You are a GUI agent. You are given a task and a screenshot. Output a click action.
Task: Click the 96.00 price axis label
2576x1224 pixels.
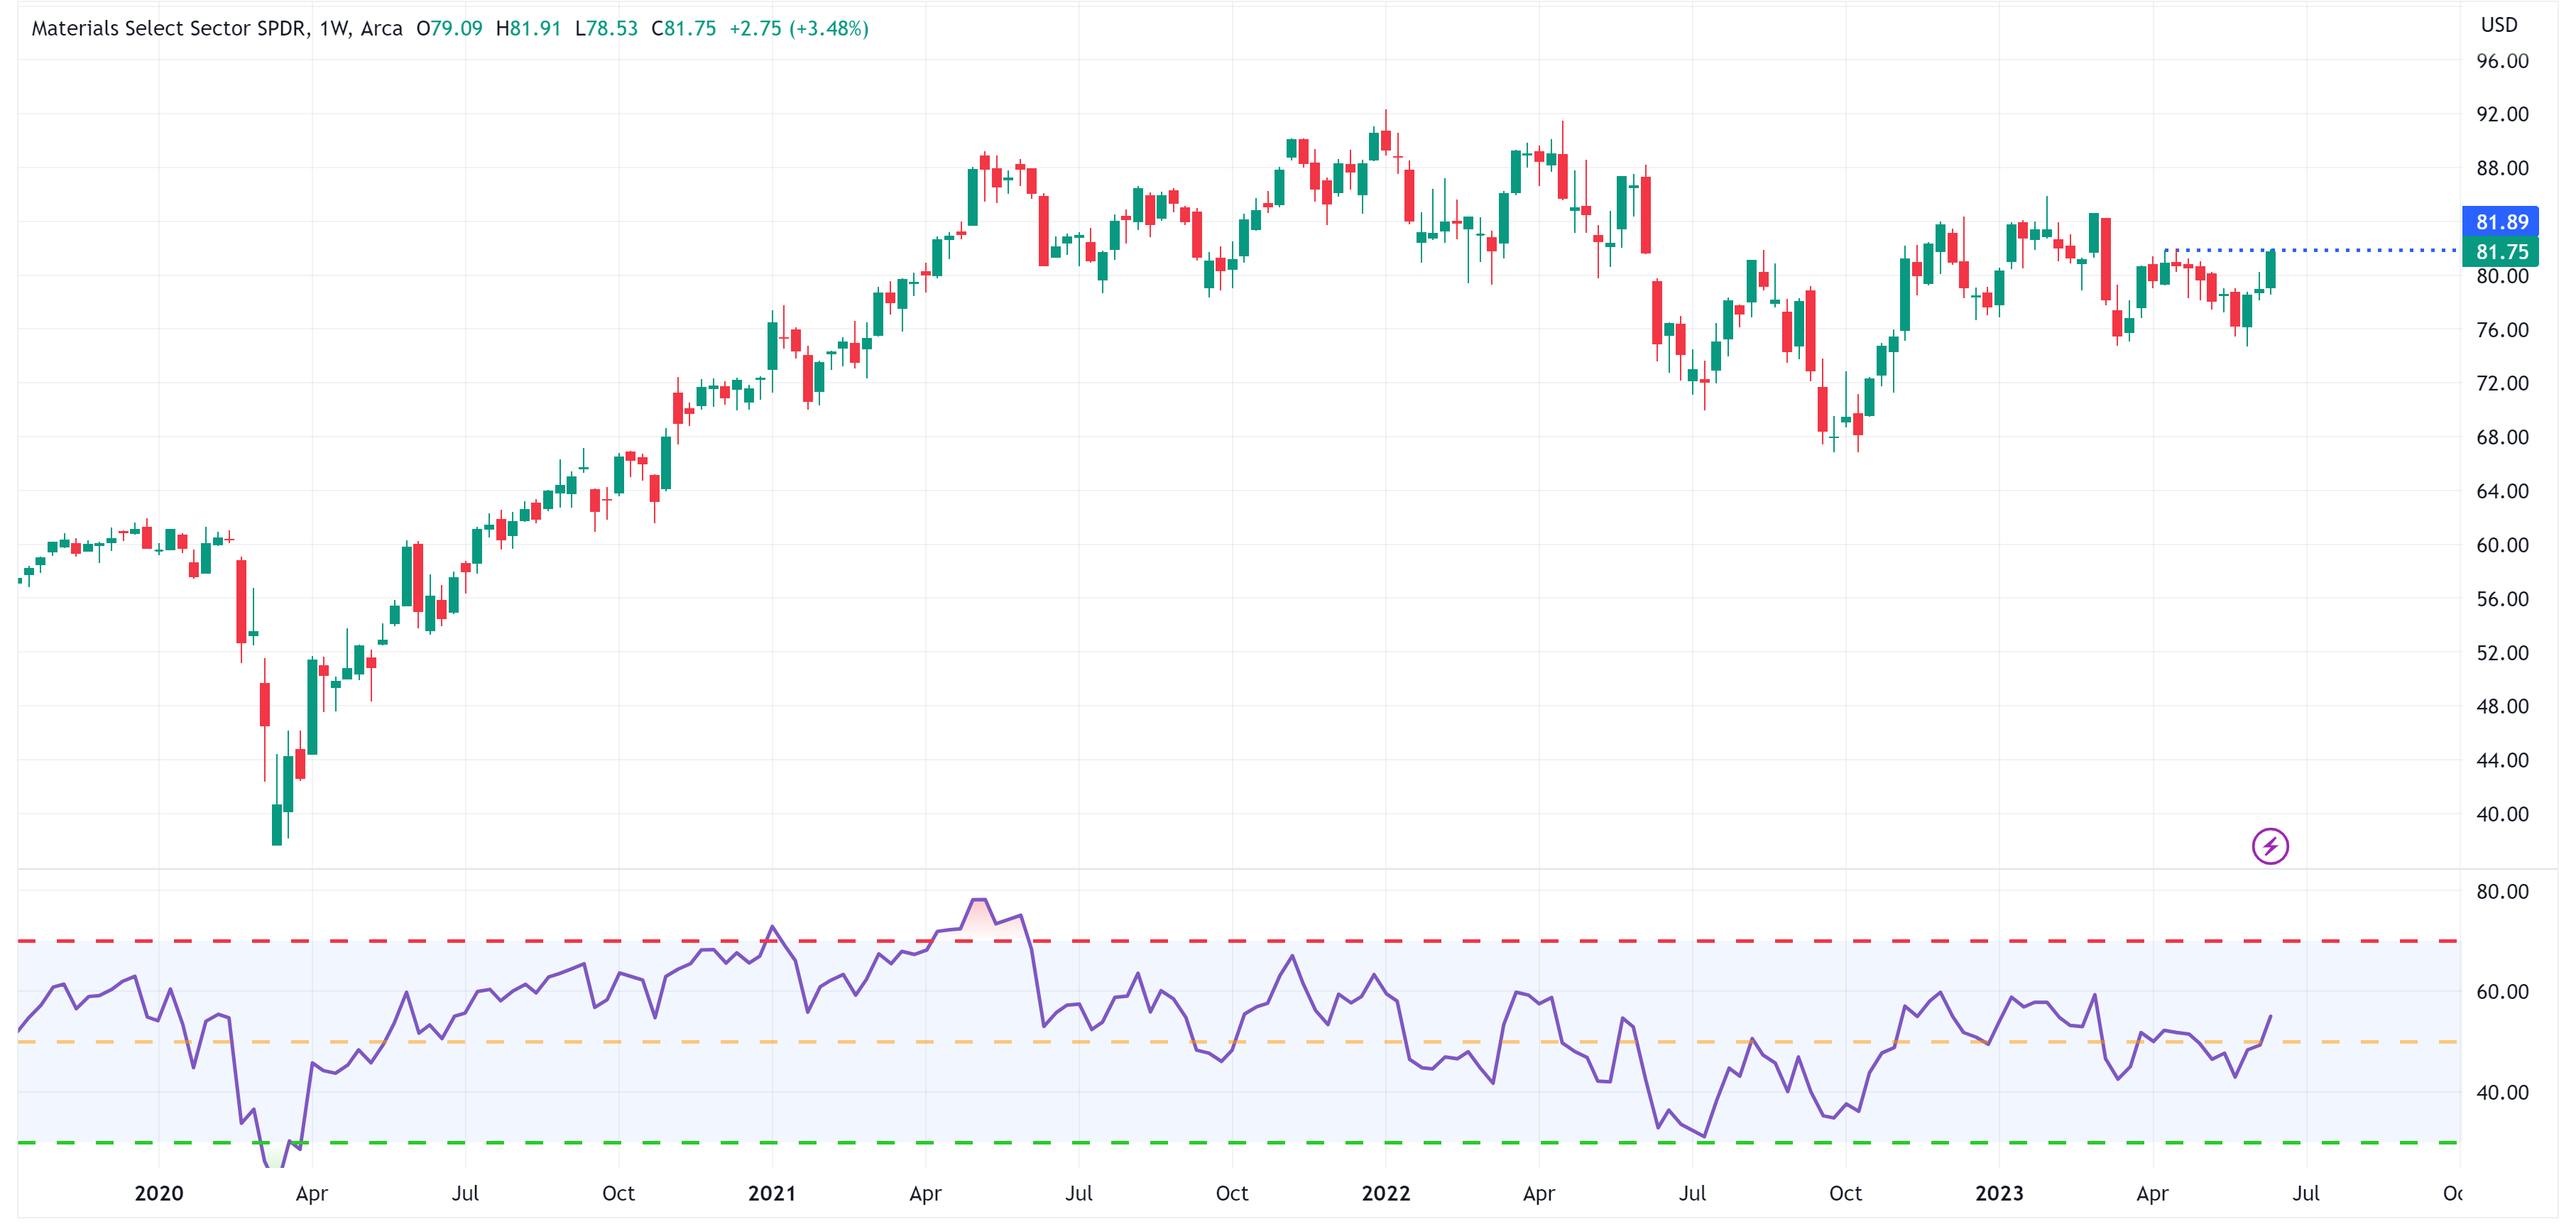[2501, 61]
